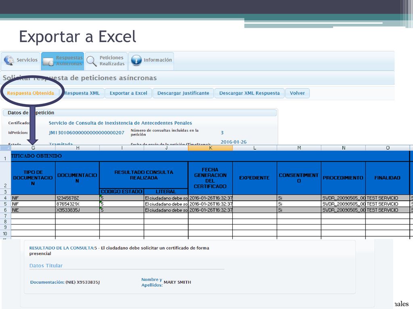Image resolution: width=413 pixels, height=309 pixels.
Task: Click the Servicios globe icon
Action: [9, 60]
